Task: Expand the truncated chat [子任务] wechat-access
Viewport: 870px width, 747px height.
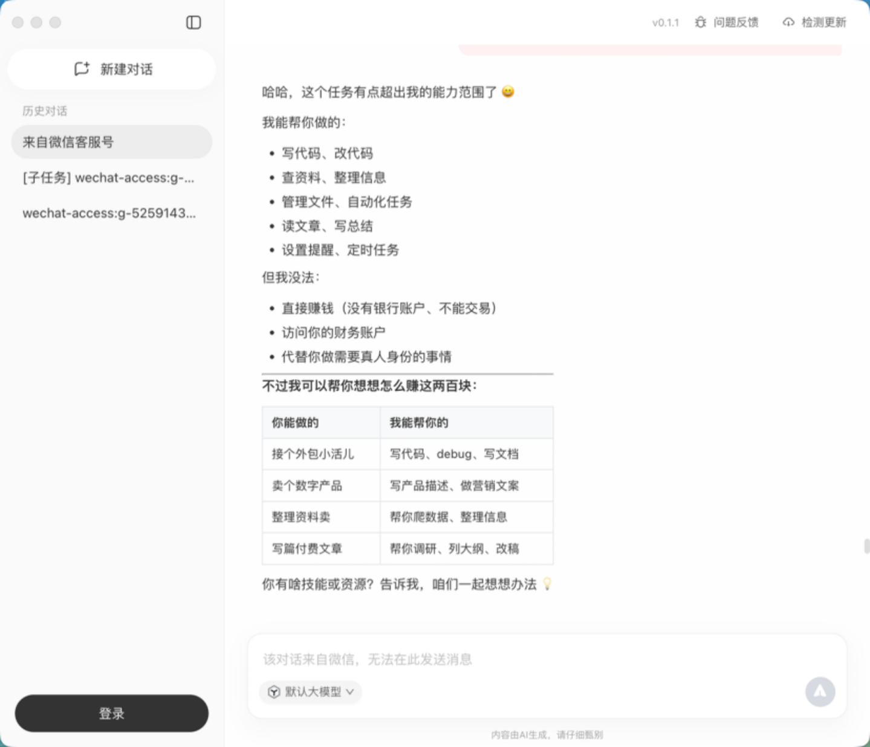Action: coord(109,178)
